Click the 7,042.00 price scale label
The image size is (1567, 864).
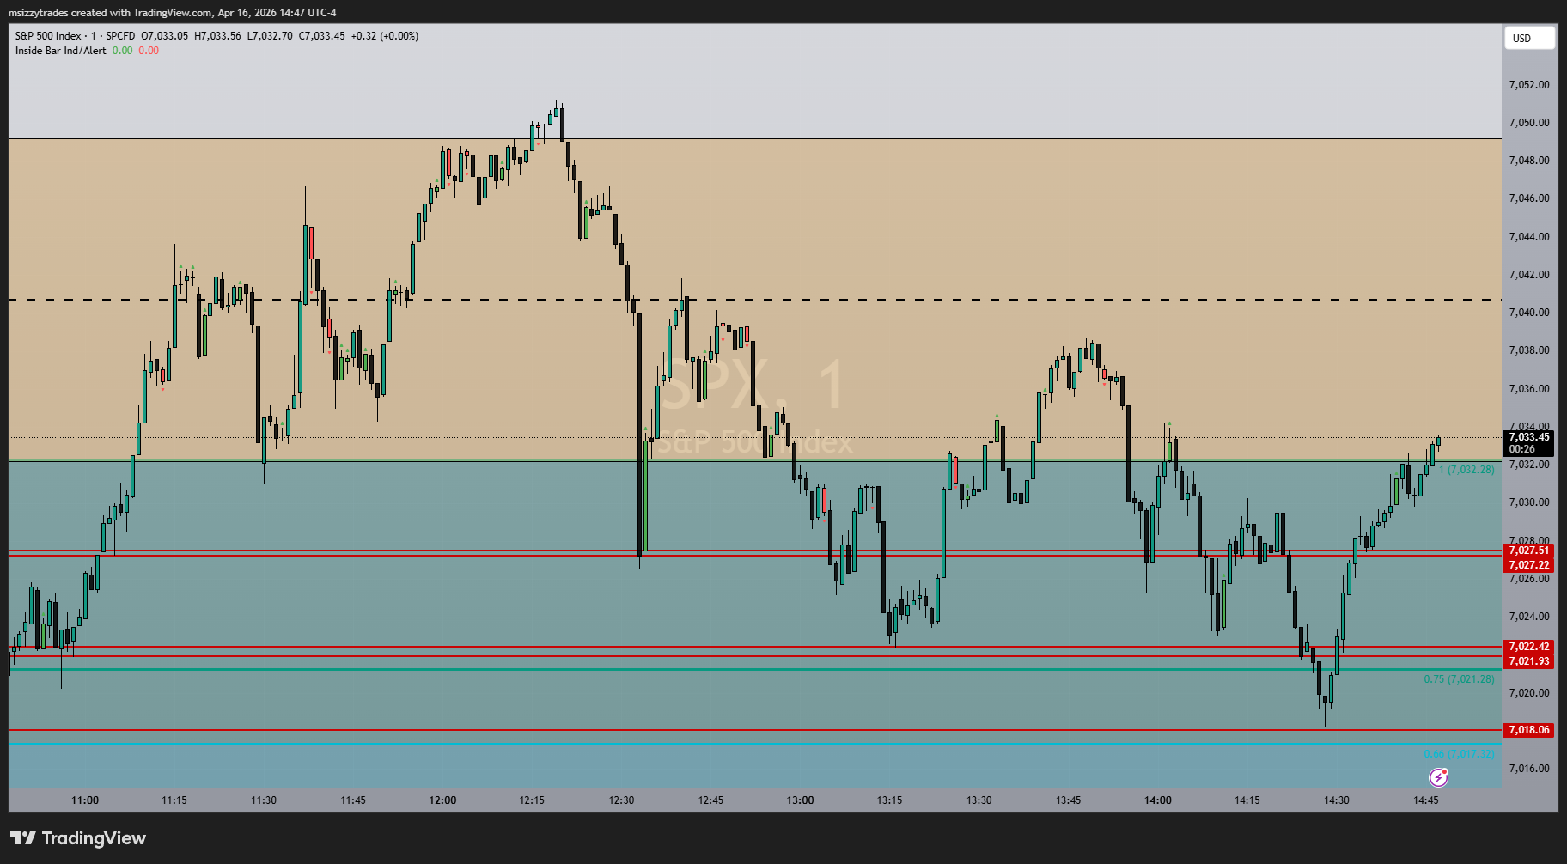point(1529,275)
